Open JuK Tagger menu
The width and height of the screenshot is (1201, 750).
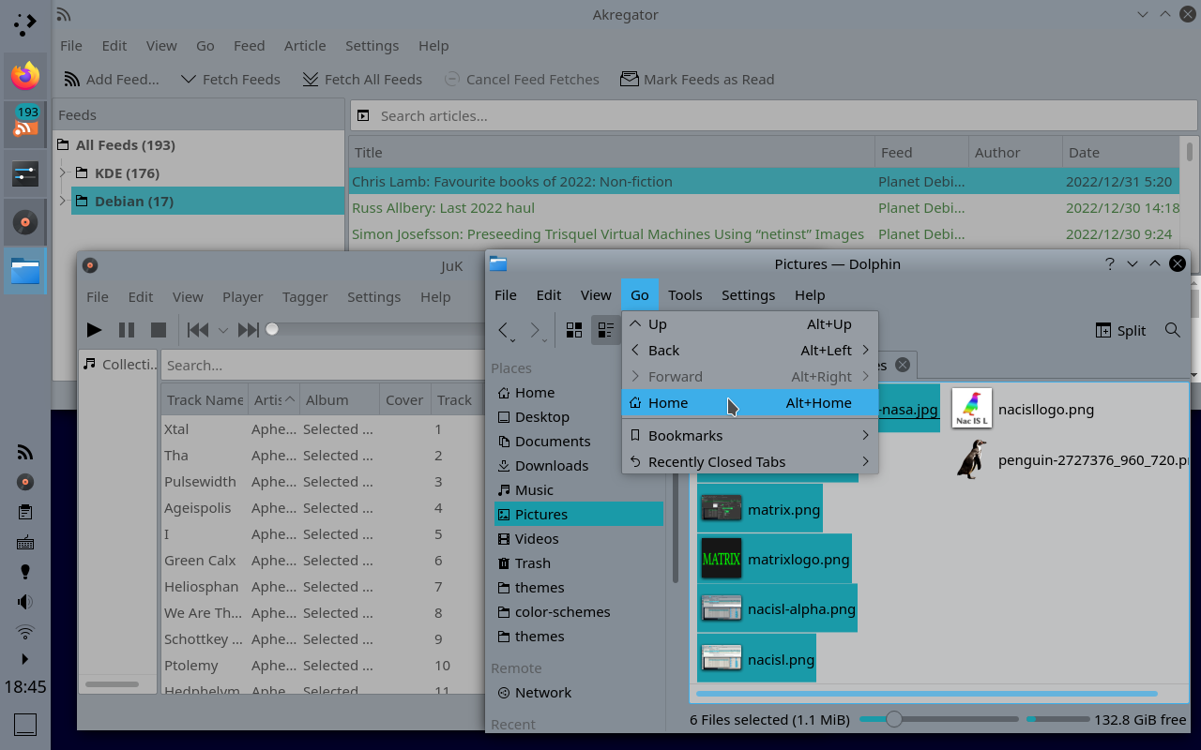point(305,297)
